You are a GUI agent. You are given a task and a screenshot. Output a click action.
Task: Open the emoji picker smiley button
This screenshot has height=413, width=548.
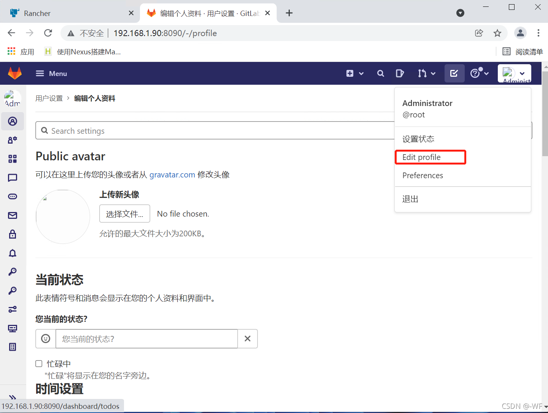pyautogui.click(x=46, y=339)
